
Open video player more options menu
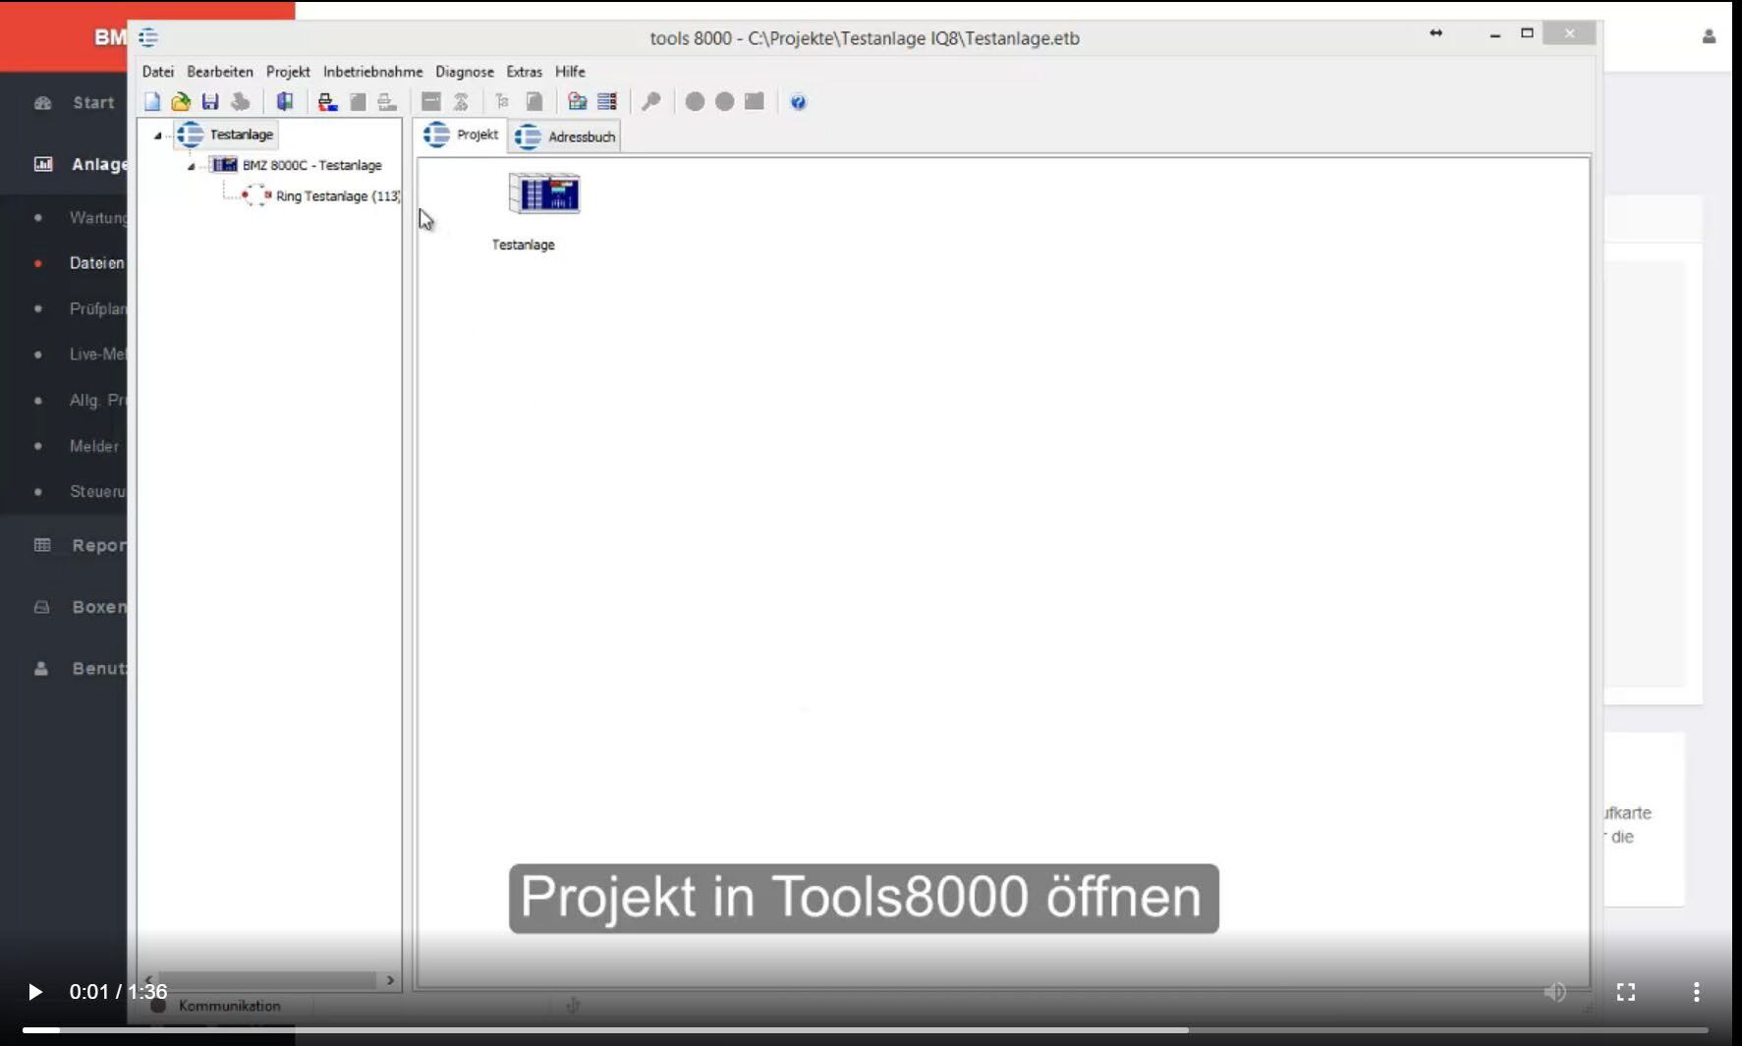(x=1697, y=992)
